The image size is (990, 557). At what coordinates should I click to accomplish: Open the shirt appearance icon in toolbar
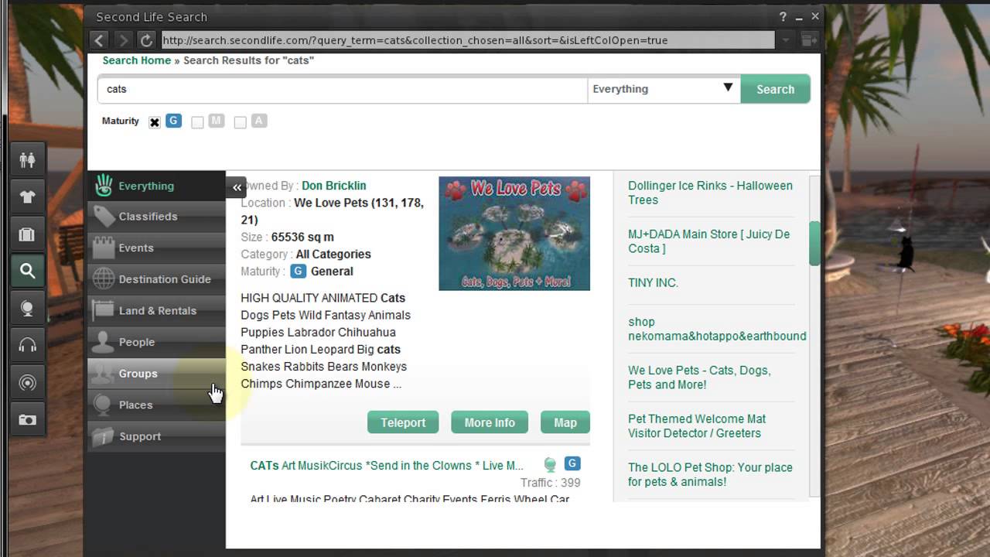pos(27,196)
